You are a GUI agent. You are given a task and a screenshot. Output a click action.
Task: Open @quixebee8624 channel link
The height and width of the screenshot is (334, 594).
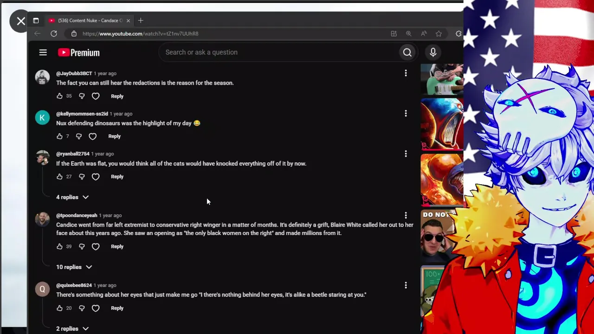[x=74, y=285]
